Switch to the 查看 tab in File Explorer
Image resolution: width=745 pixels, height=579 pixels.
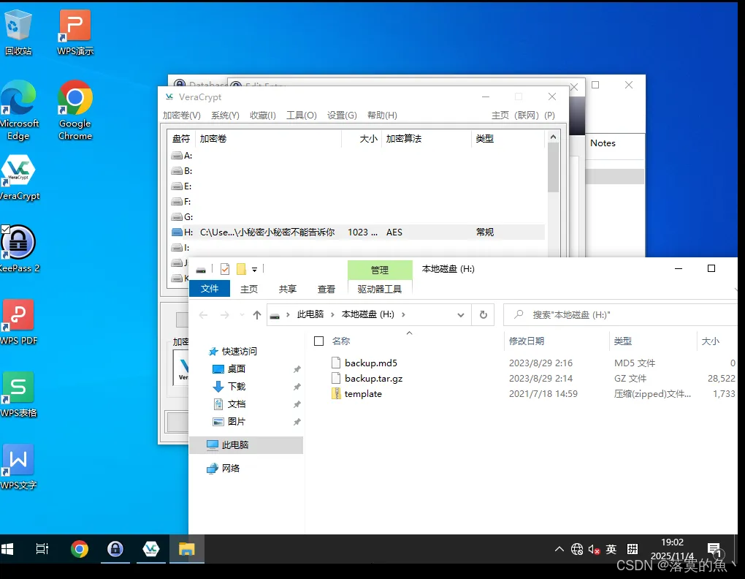coord(326,289)
